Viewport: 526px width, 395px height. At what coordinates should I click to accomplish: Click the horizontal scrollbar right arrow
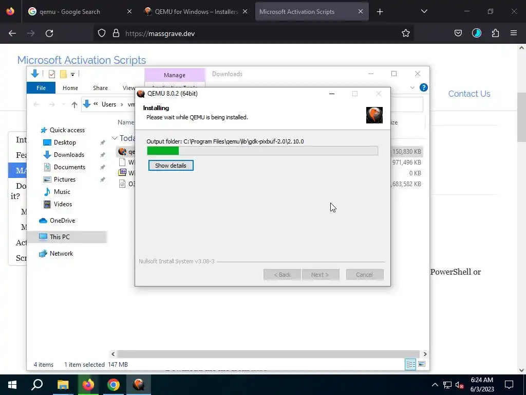425,354
